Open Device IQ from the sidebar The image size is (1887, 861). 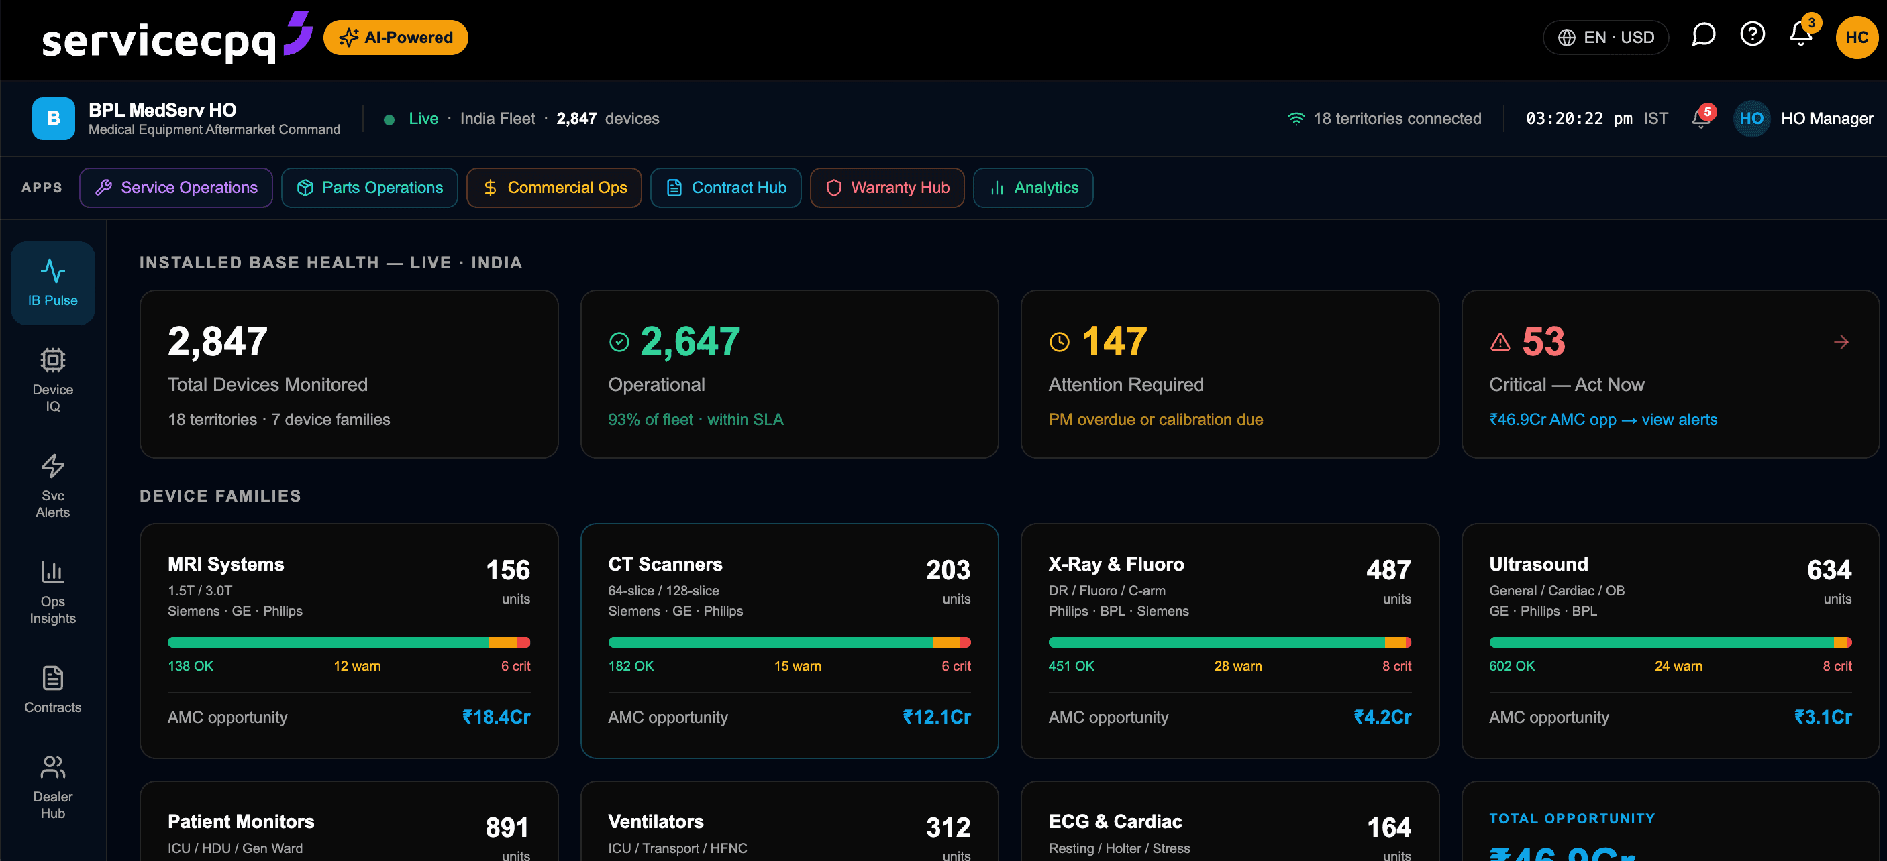click(x=53, y=380)
